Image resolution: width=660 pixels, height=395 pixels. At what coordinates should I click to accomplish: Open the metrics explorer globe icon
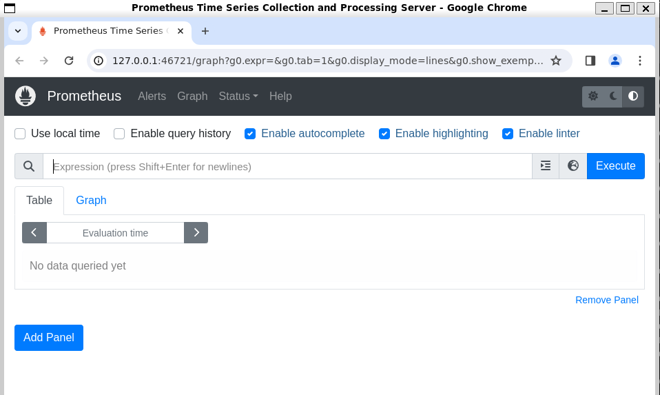click(x=573, y=166)
